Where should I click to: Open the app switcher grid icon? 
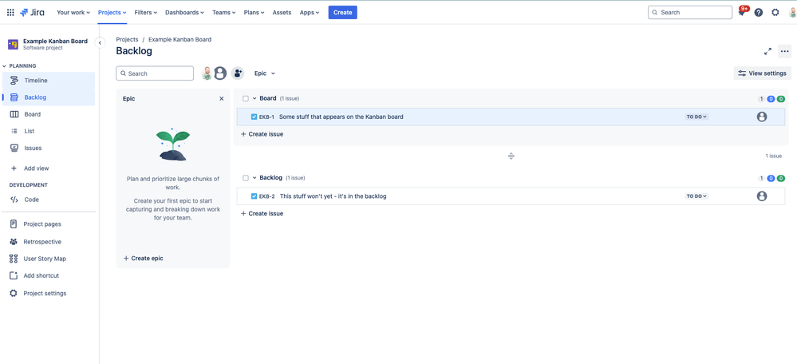[10, 12]
